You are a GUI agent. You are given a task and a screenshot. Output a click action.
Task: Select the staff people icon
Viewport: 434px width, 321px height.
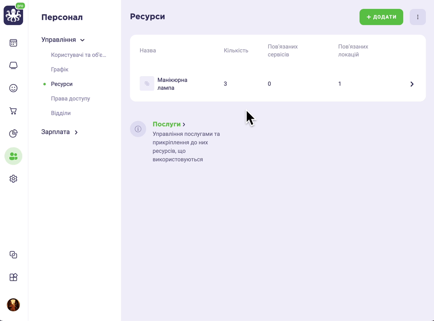[x=13, y=156]
